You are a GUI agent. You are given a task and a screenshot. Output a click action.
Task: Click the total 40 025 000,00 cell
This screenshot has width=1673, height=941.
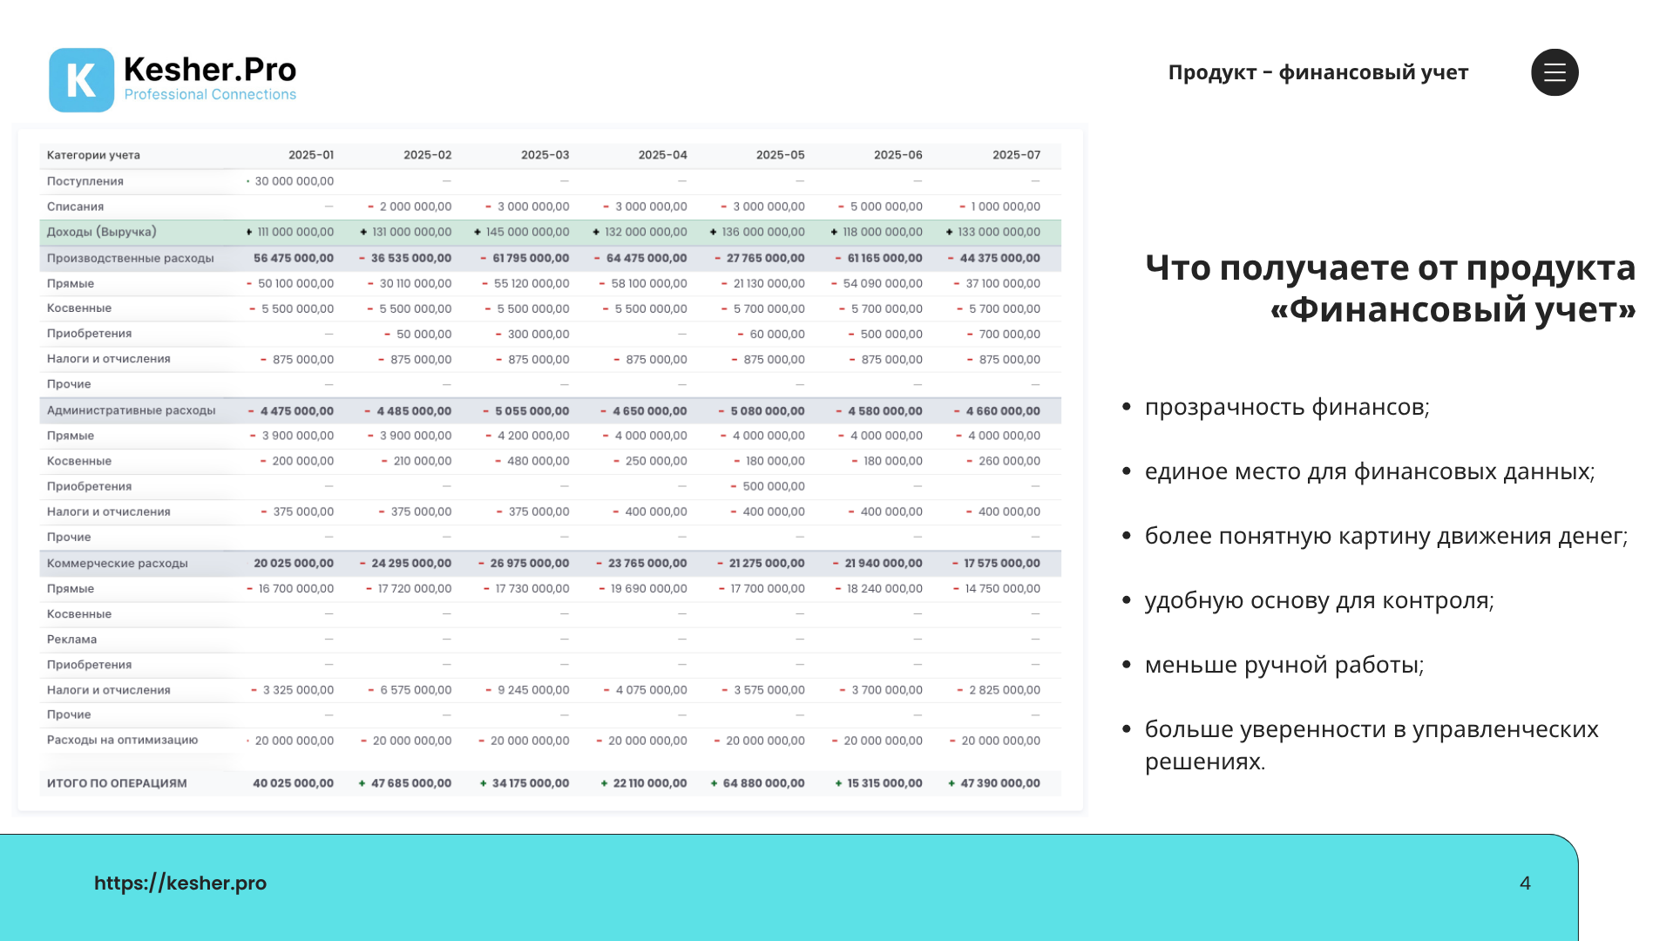coord(293,783)
